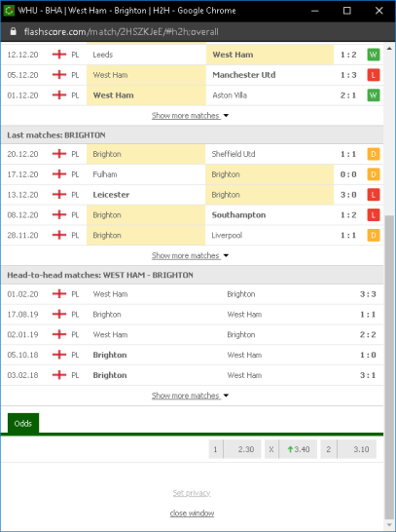Click England flag in 20.12.20 Sheffield Utd row
The image size is (396, 532).
tap(59, 154)
